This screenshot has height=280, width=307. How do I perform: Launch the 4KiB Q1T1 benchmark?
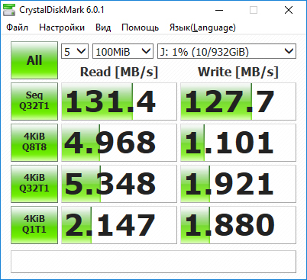point(34,225)
